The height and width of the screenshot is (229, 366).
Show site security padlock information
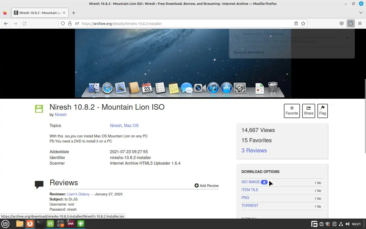[70, 23]
